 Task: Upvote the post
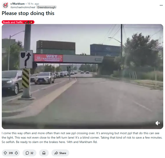click(5, 153)
